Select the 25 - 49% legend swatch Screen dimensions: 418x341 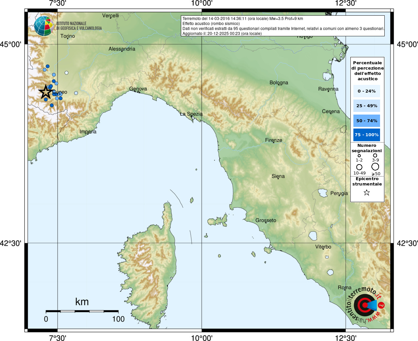click(366, 106)
